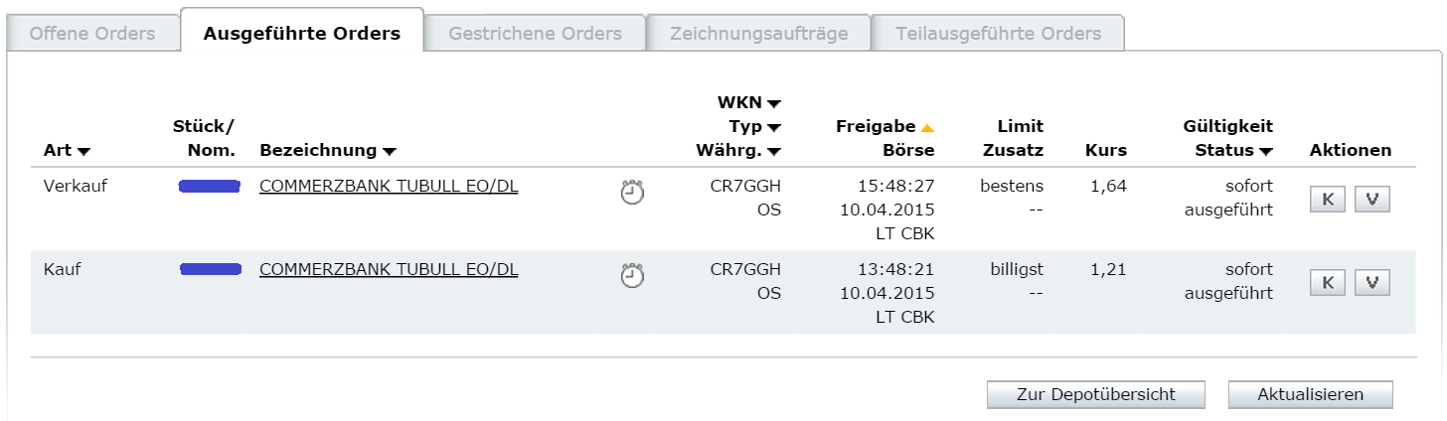Open the COMMERZBANK TUBULL link in the Verkauf row
Viewport: 1447px width, 421px height.
click(x=389, y=186)
